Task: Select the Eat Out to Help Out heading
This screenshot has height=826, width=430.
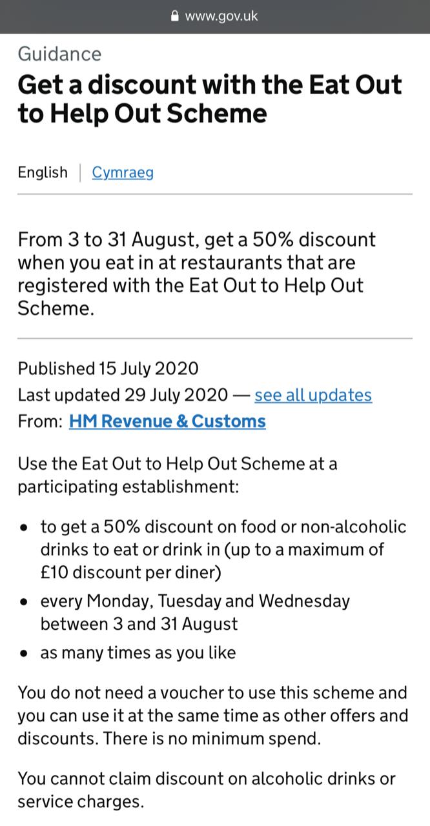Action: coord(210,99)
